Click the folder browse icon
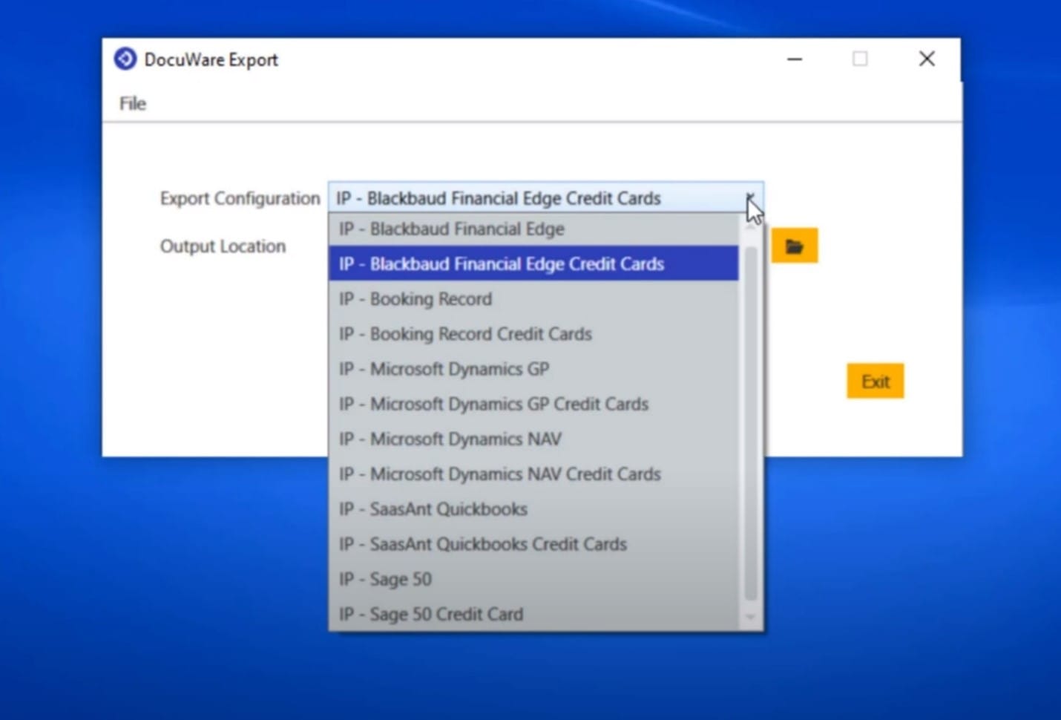 (x=794, y=245)
